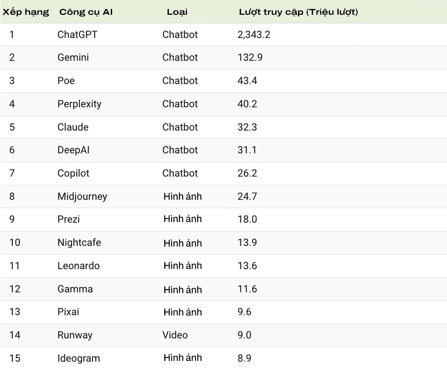Select the Gemini row name
447x370 pixels.
coord(73,57)
